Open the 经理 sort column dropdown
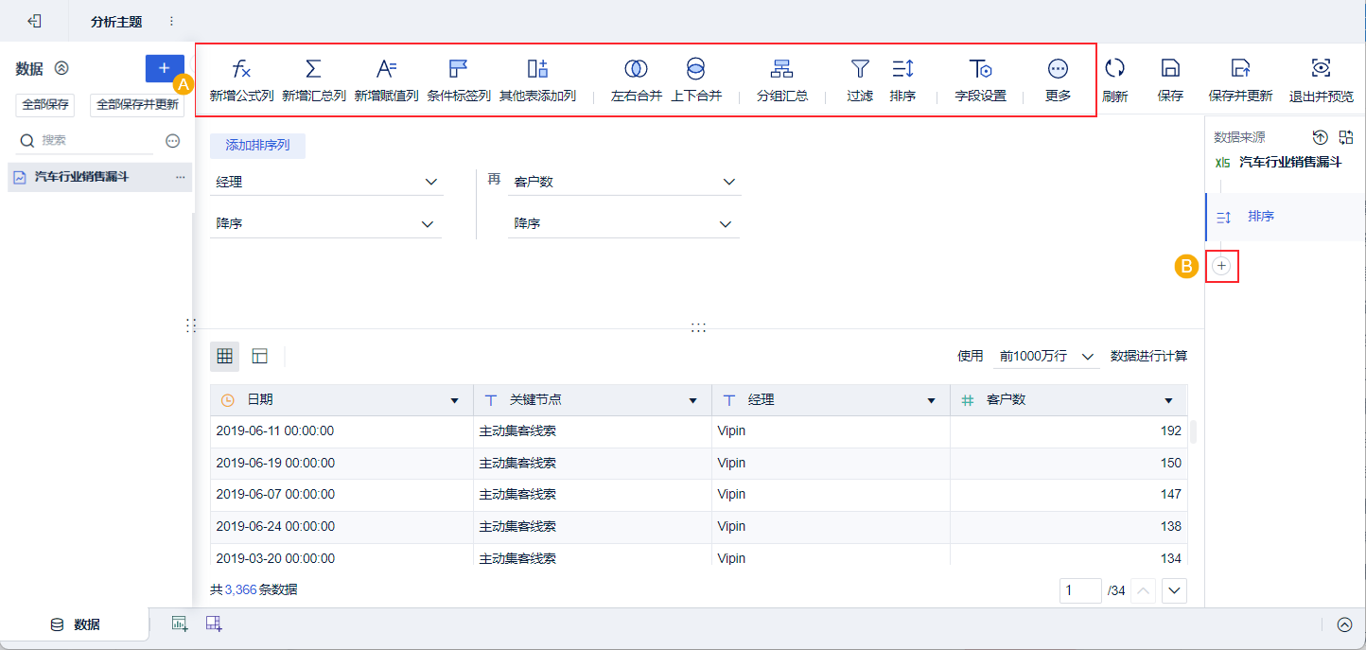The image size is (1366, 650). 326,182
